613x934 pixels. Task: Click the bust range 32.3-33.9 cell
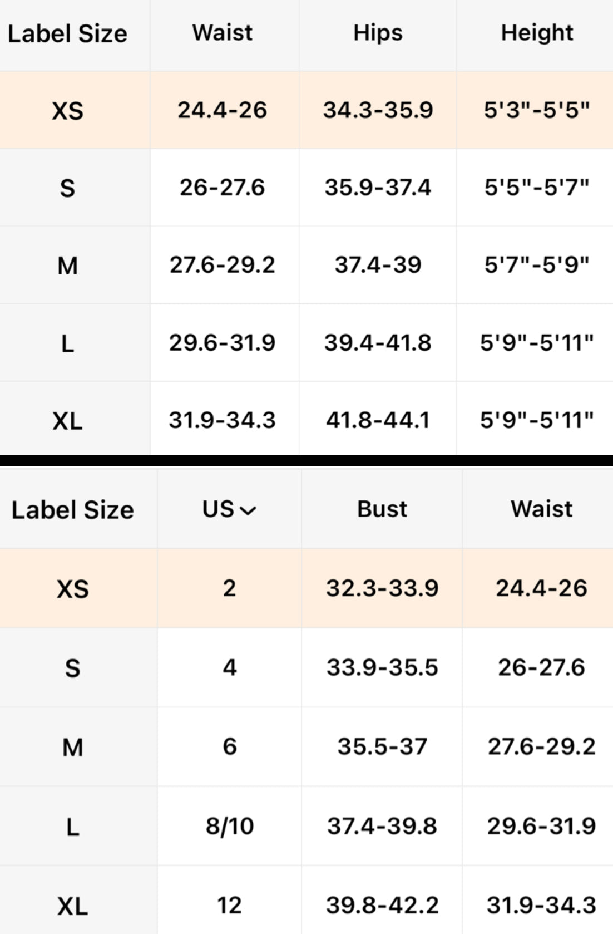[x=382, y=588]
